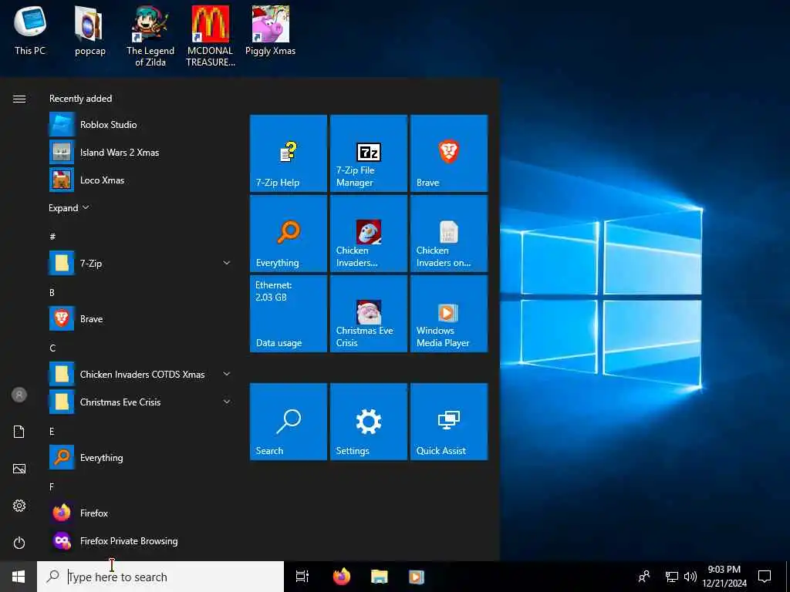The width and height of the screenshot is (790, 592).
Task: Select The Legend of Zilda shortcut
Action: (x=150, y=36)
